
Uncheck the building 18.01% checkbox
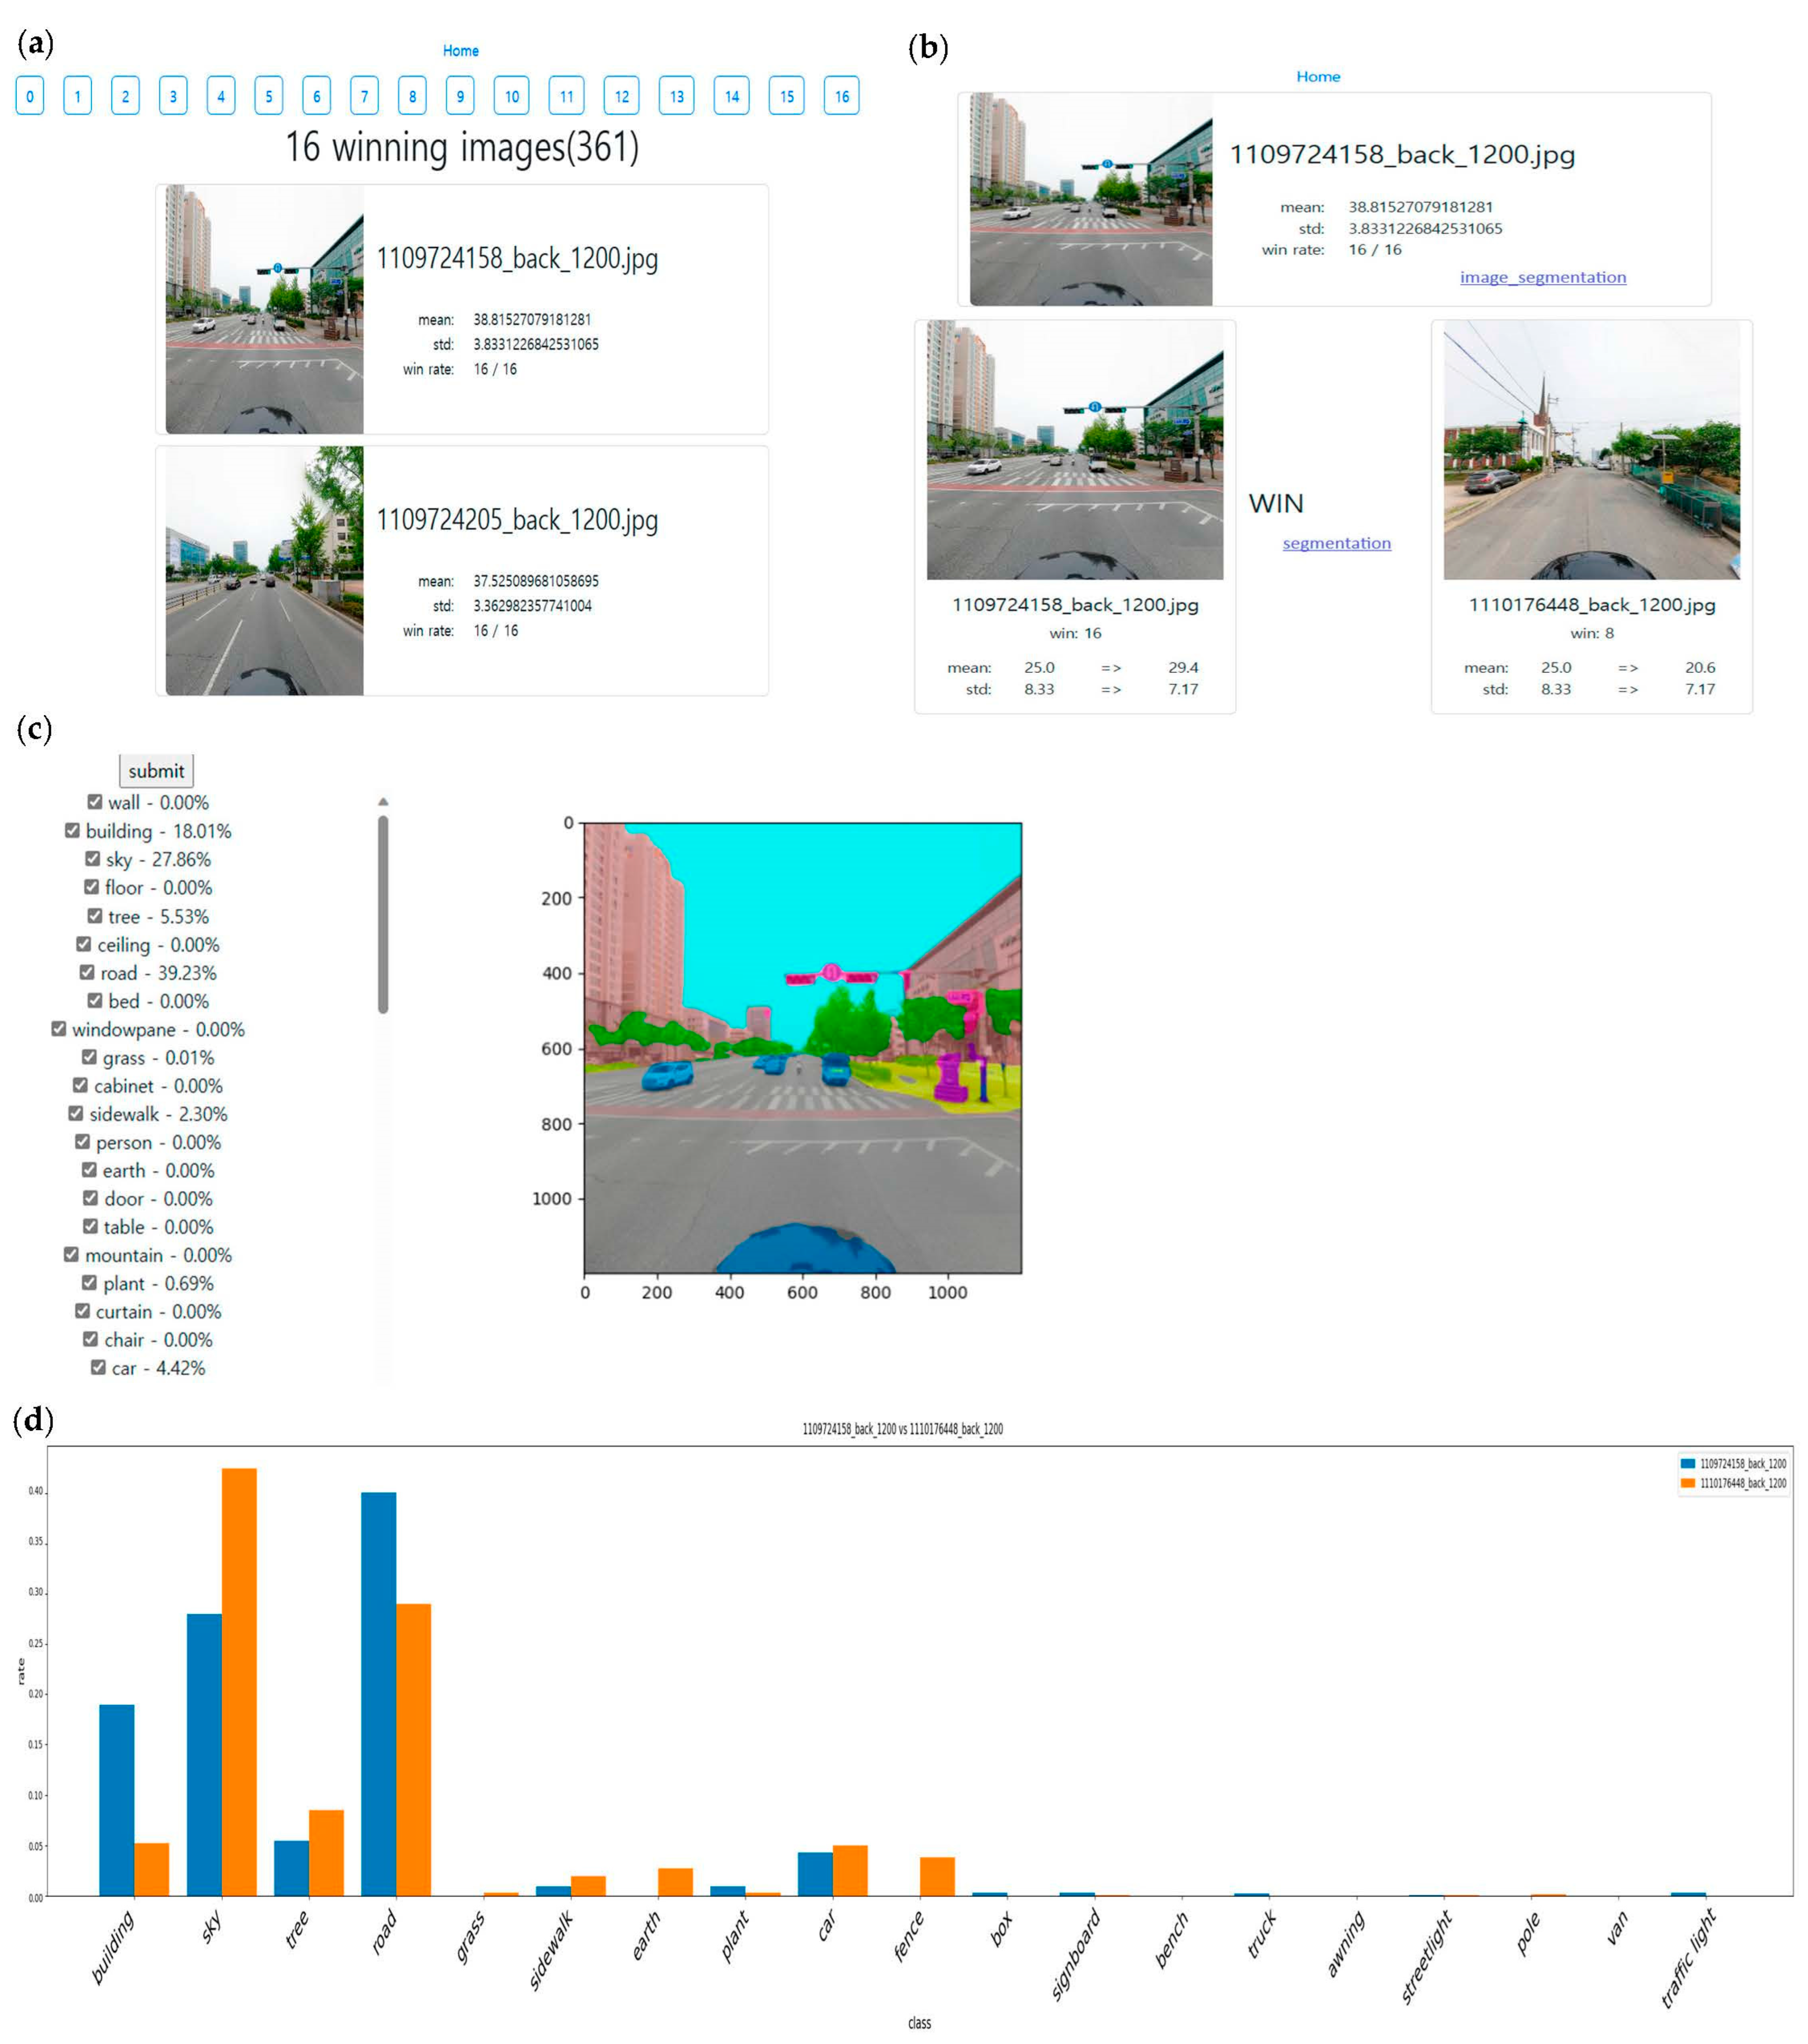pyautogui.click(x=72, y=830)
